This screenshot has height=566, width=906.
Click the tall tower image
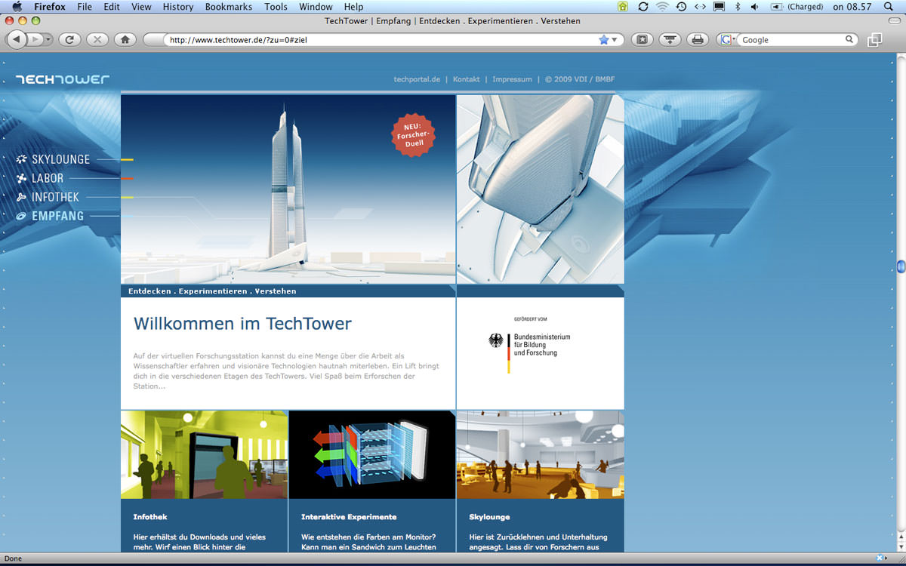coord(288,189)
